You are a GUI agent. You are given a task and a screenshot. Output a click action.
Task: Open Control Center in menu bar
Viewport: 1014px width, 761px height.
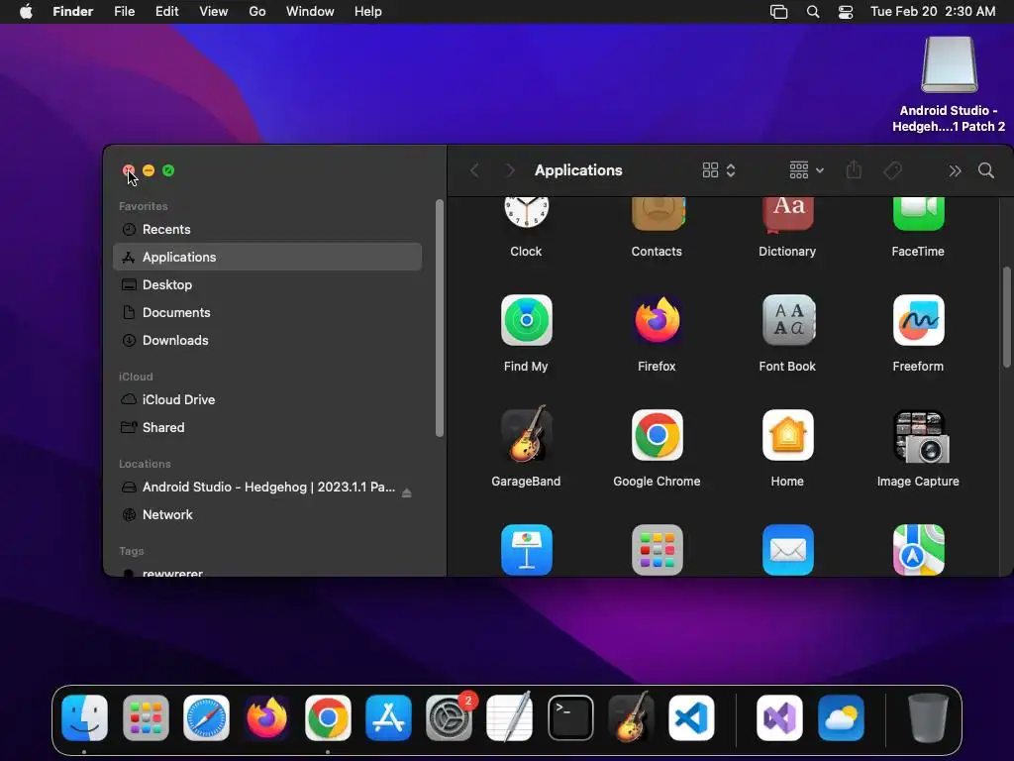tap(846, 12)
